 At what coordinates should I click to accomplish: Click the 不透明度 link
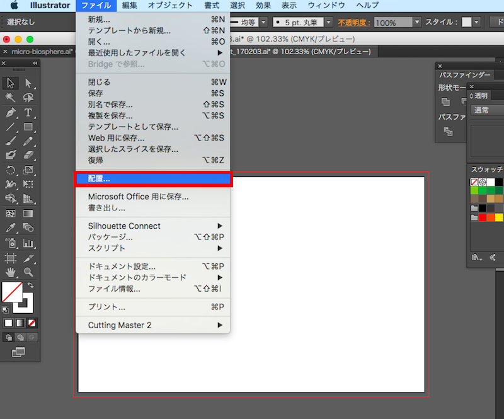(x=354, y=23)
